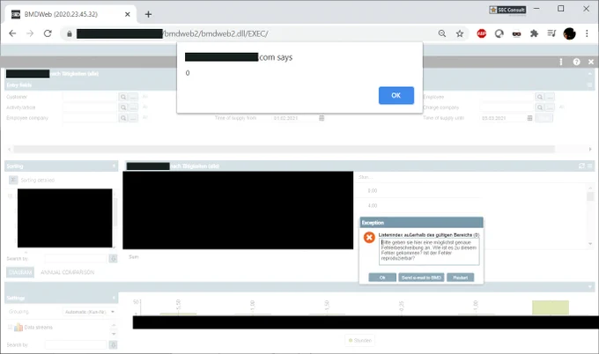Screen dimensions: 599x354
Task: Open the Charge company search magnifier
Action: coord(539,107)
